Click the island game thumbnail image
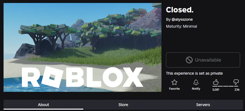The height and width of the screenshot is (111, 245). point(82,47)
